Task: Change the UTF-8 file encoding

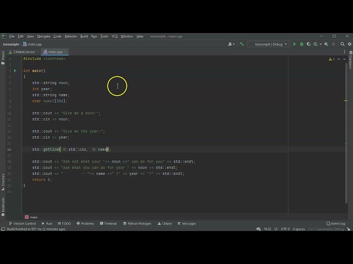Action: (285, 229)
